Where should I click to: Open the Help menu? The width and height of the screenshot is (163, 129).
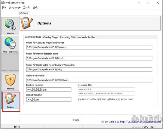tap(36, 7)
